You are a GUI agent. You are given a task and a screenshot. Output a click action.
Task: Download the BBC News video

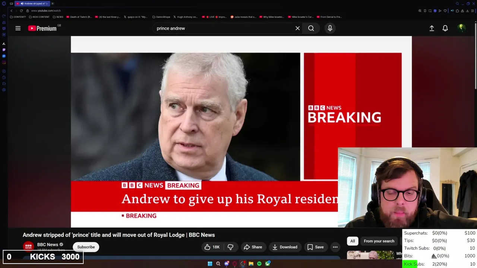285,247
